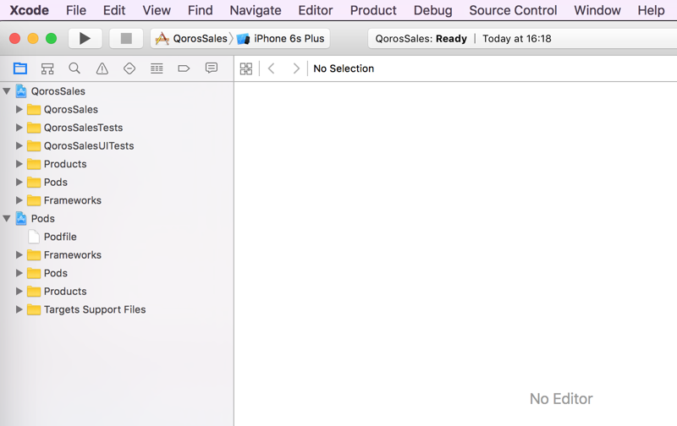This screenshot has width=677, height=426.
Task: Open the Window menu
Action: click(597, 10)
